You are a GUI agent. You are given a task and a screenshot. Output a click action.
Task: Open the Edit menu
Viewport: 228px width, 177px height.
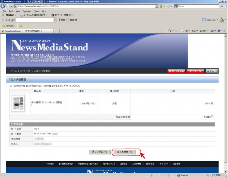coord(11,11)
